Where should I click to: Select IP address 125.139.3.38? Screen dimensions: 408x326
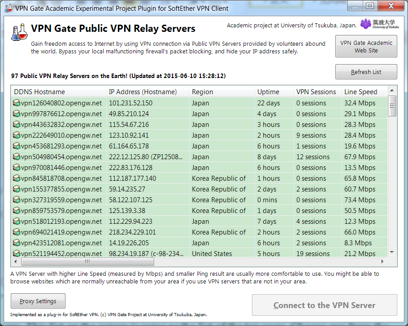coord(127,210)
